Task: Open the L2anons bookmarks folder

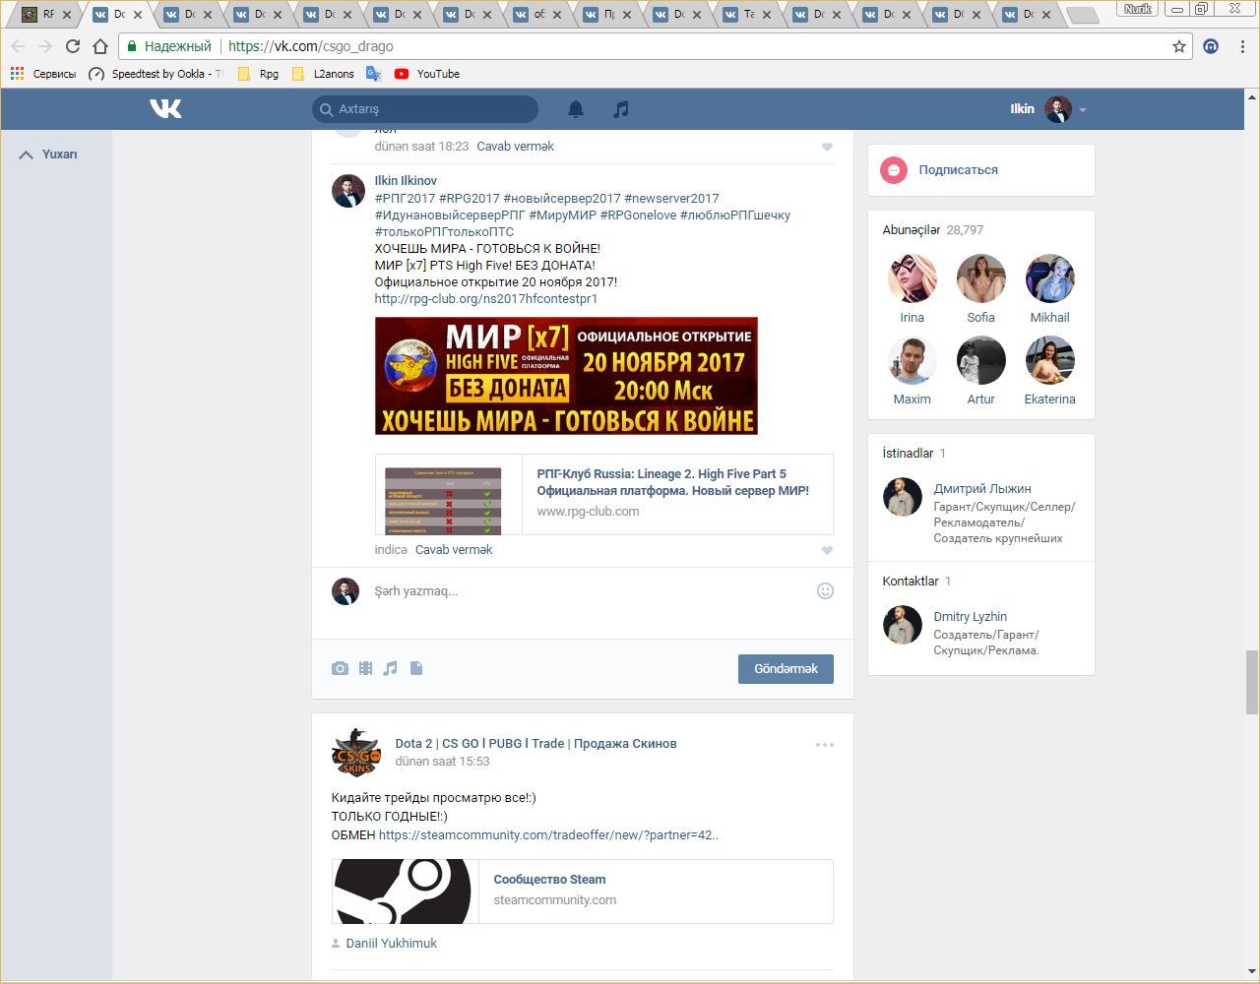Action: [x=323, y=74]
